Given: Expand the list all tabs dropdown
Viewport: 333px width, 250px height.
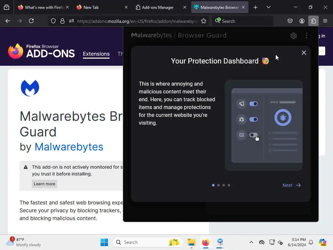Looking at the screenshot, I should coord(268,7).
